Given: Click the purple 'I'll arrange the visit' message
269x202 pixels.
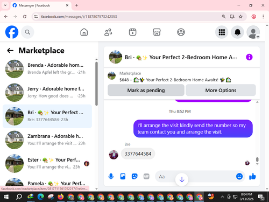Looking at the screenshot, I should 193,129.
